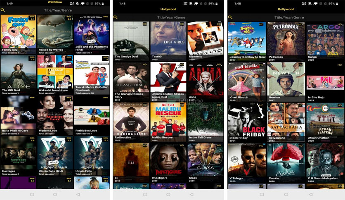The height and width of the screenshot is (200, 345).
Task: Open the Black Friday poster
Action: [247, 122]
